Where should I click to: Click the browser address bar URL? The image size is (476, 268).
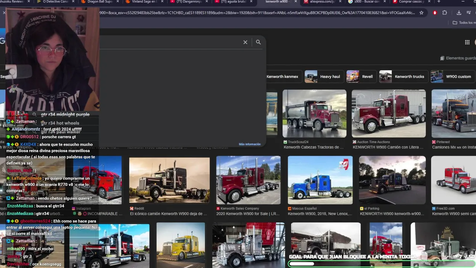pyautogui.click(x=257, y=13)
